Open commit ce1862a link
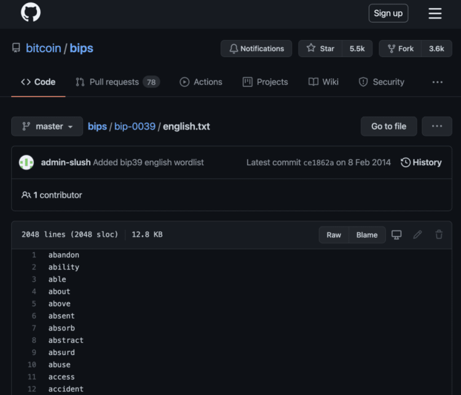 [x=318, y=162]
